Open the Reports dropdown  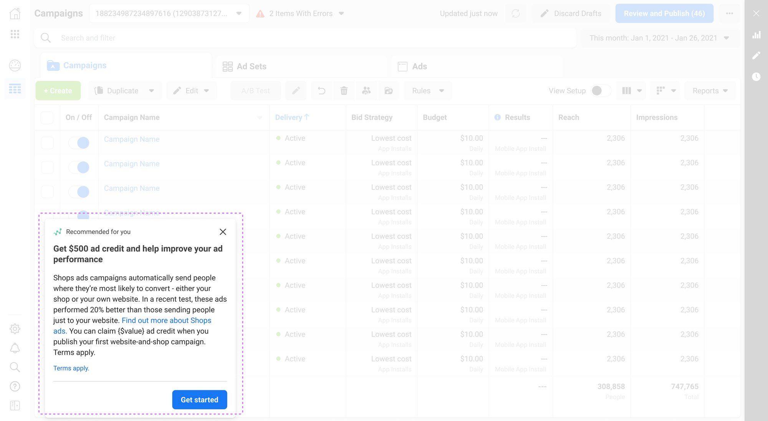pyautogui.click(x=710, y=91)
